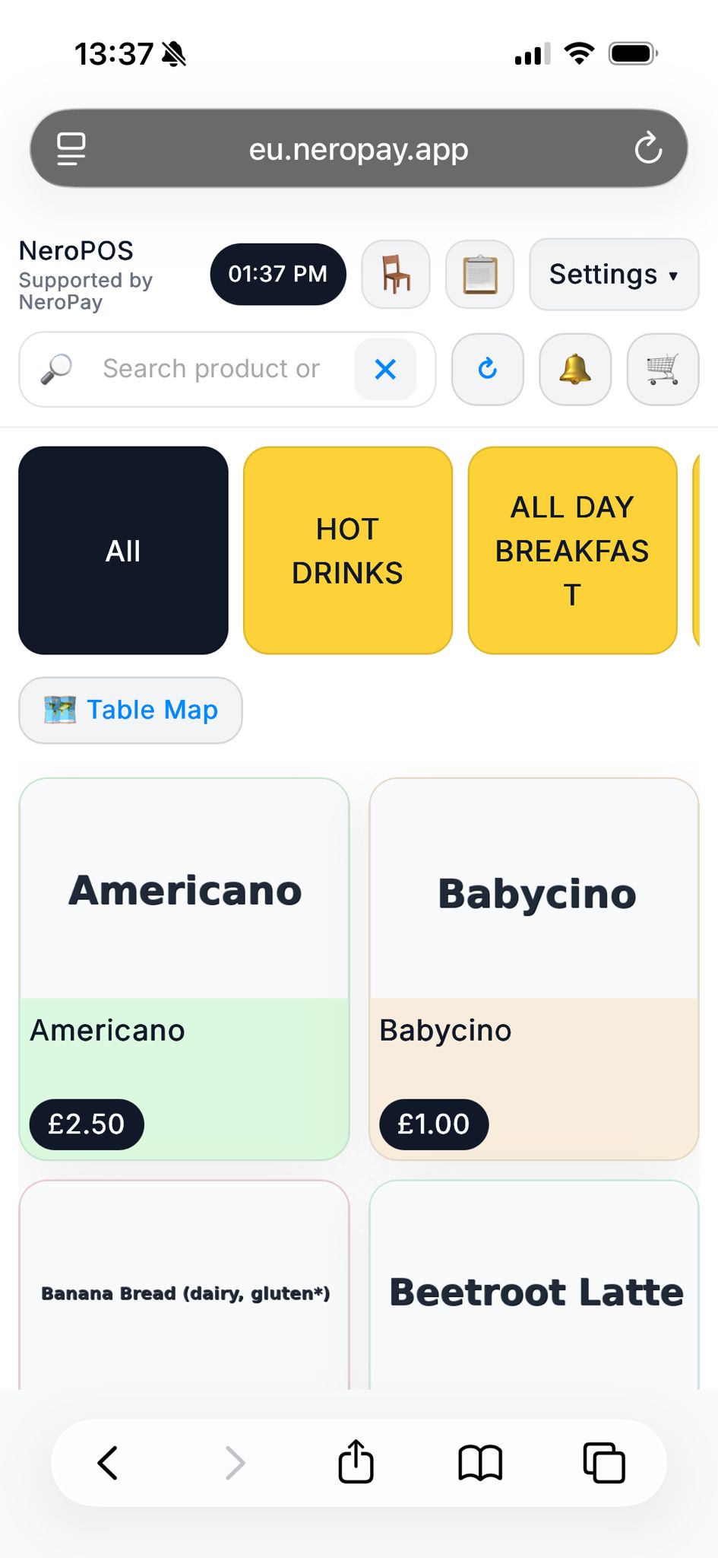Switch to ALL DAY BREAKFAST category

click(x=572, y=550)
